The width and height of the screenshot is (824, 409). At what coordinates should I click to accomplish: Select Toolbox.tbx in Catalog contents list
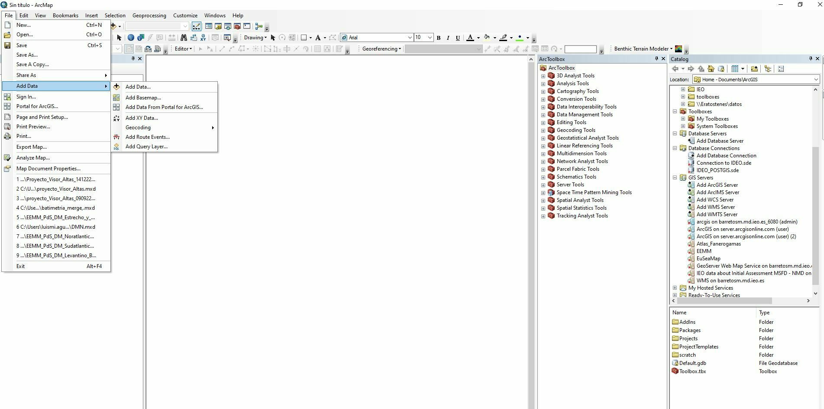[x=692, y=371]
